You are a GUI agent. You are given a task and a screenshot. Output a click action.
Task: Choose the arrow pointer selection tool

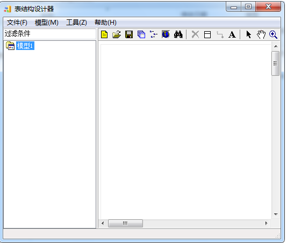click(x=248, y=34)
